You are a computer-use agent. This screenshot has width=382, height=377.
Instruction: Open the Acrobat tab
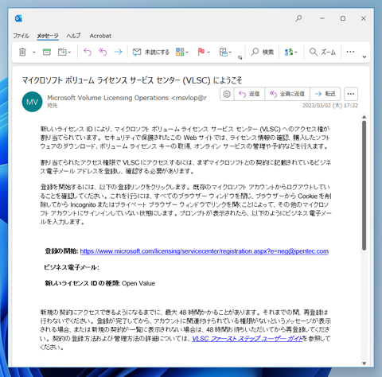(x=100, y=36)
